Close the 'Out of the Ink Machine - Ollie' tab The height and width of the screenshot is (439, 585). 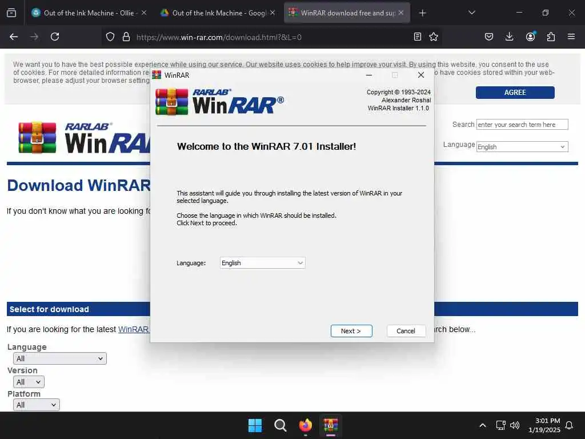point(144,13)
